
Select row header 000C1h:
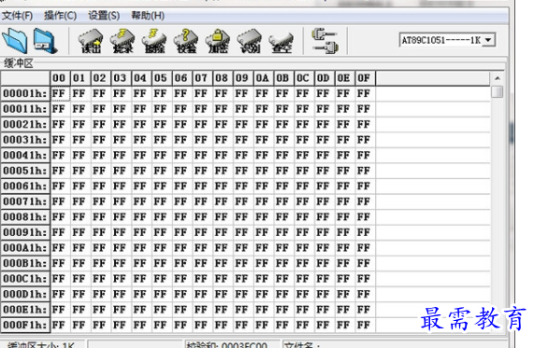pos(25,279)
